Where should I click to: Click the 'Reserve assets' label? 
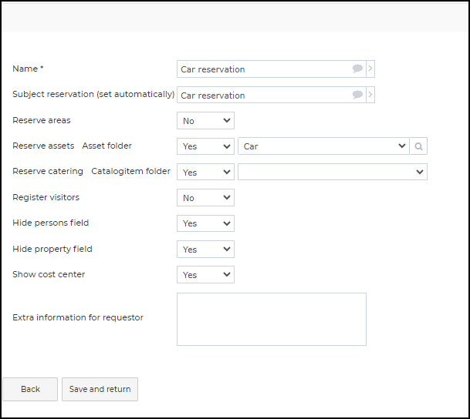tap(43, 146)
